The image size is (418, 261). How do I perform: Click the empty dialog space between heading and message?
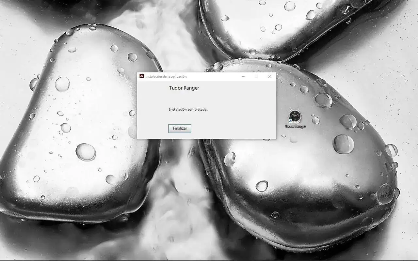coord(196,99)
